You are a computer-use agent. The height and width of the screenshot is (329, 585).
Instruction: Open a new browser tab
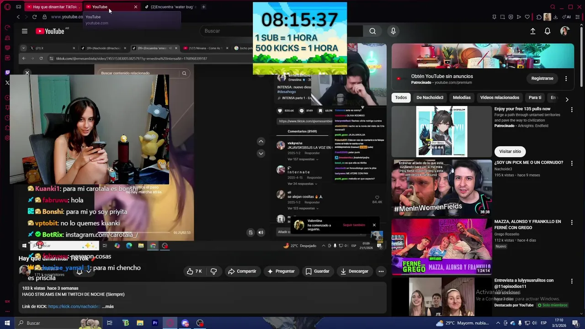203,7
